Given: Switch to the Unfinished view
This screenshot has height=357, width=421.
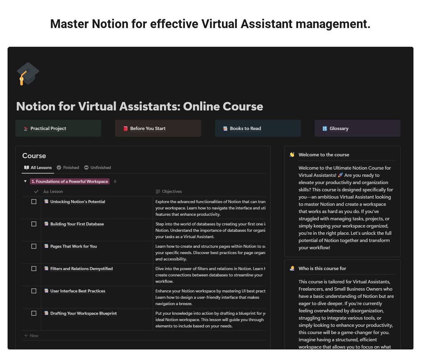Looking at the screenshot, I should pos(98,168).
